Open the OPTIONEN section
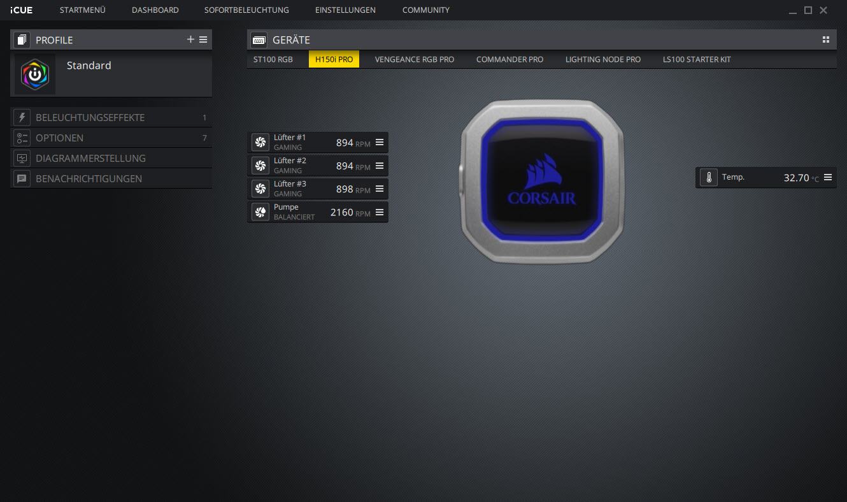Viewport: 847px width, 502px height. (111, 138)
